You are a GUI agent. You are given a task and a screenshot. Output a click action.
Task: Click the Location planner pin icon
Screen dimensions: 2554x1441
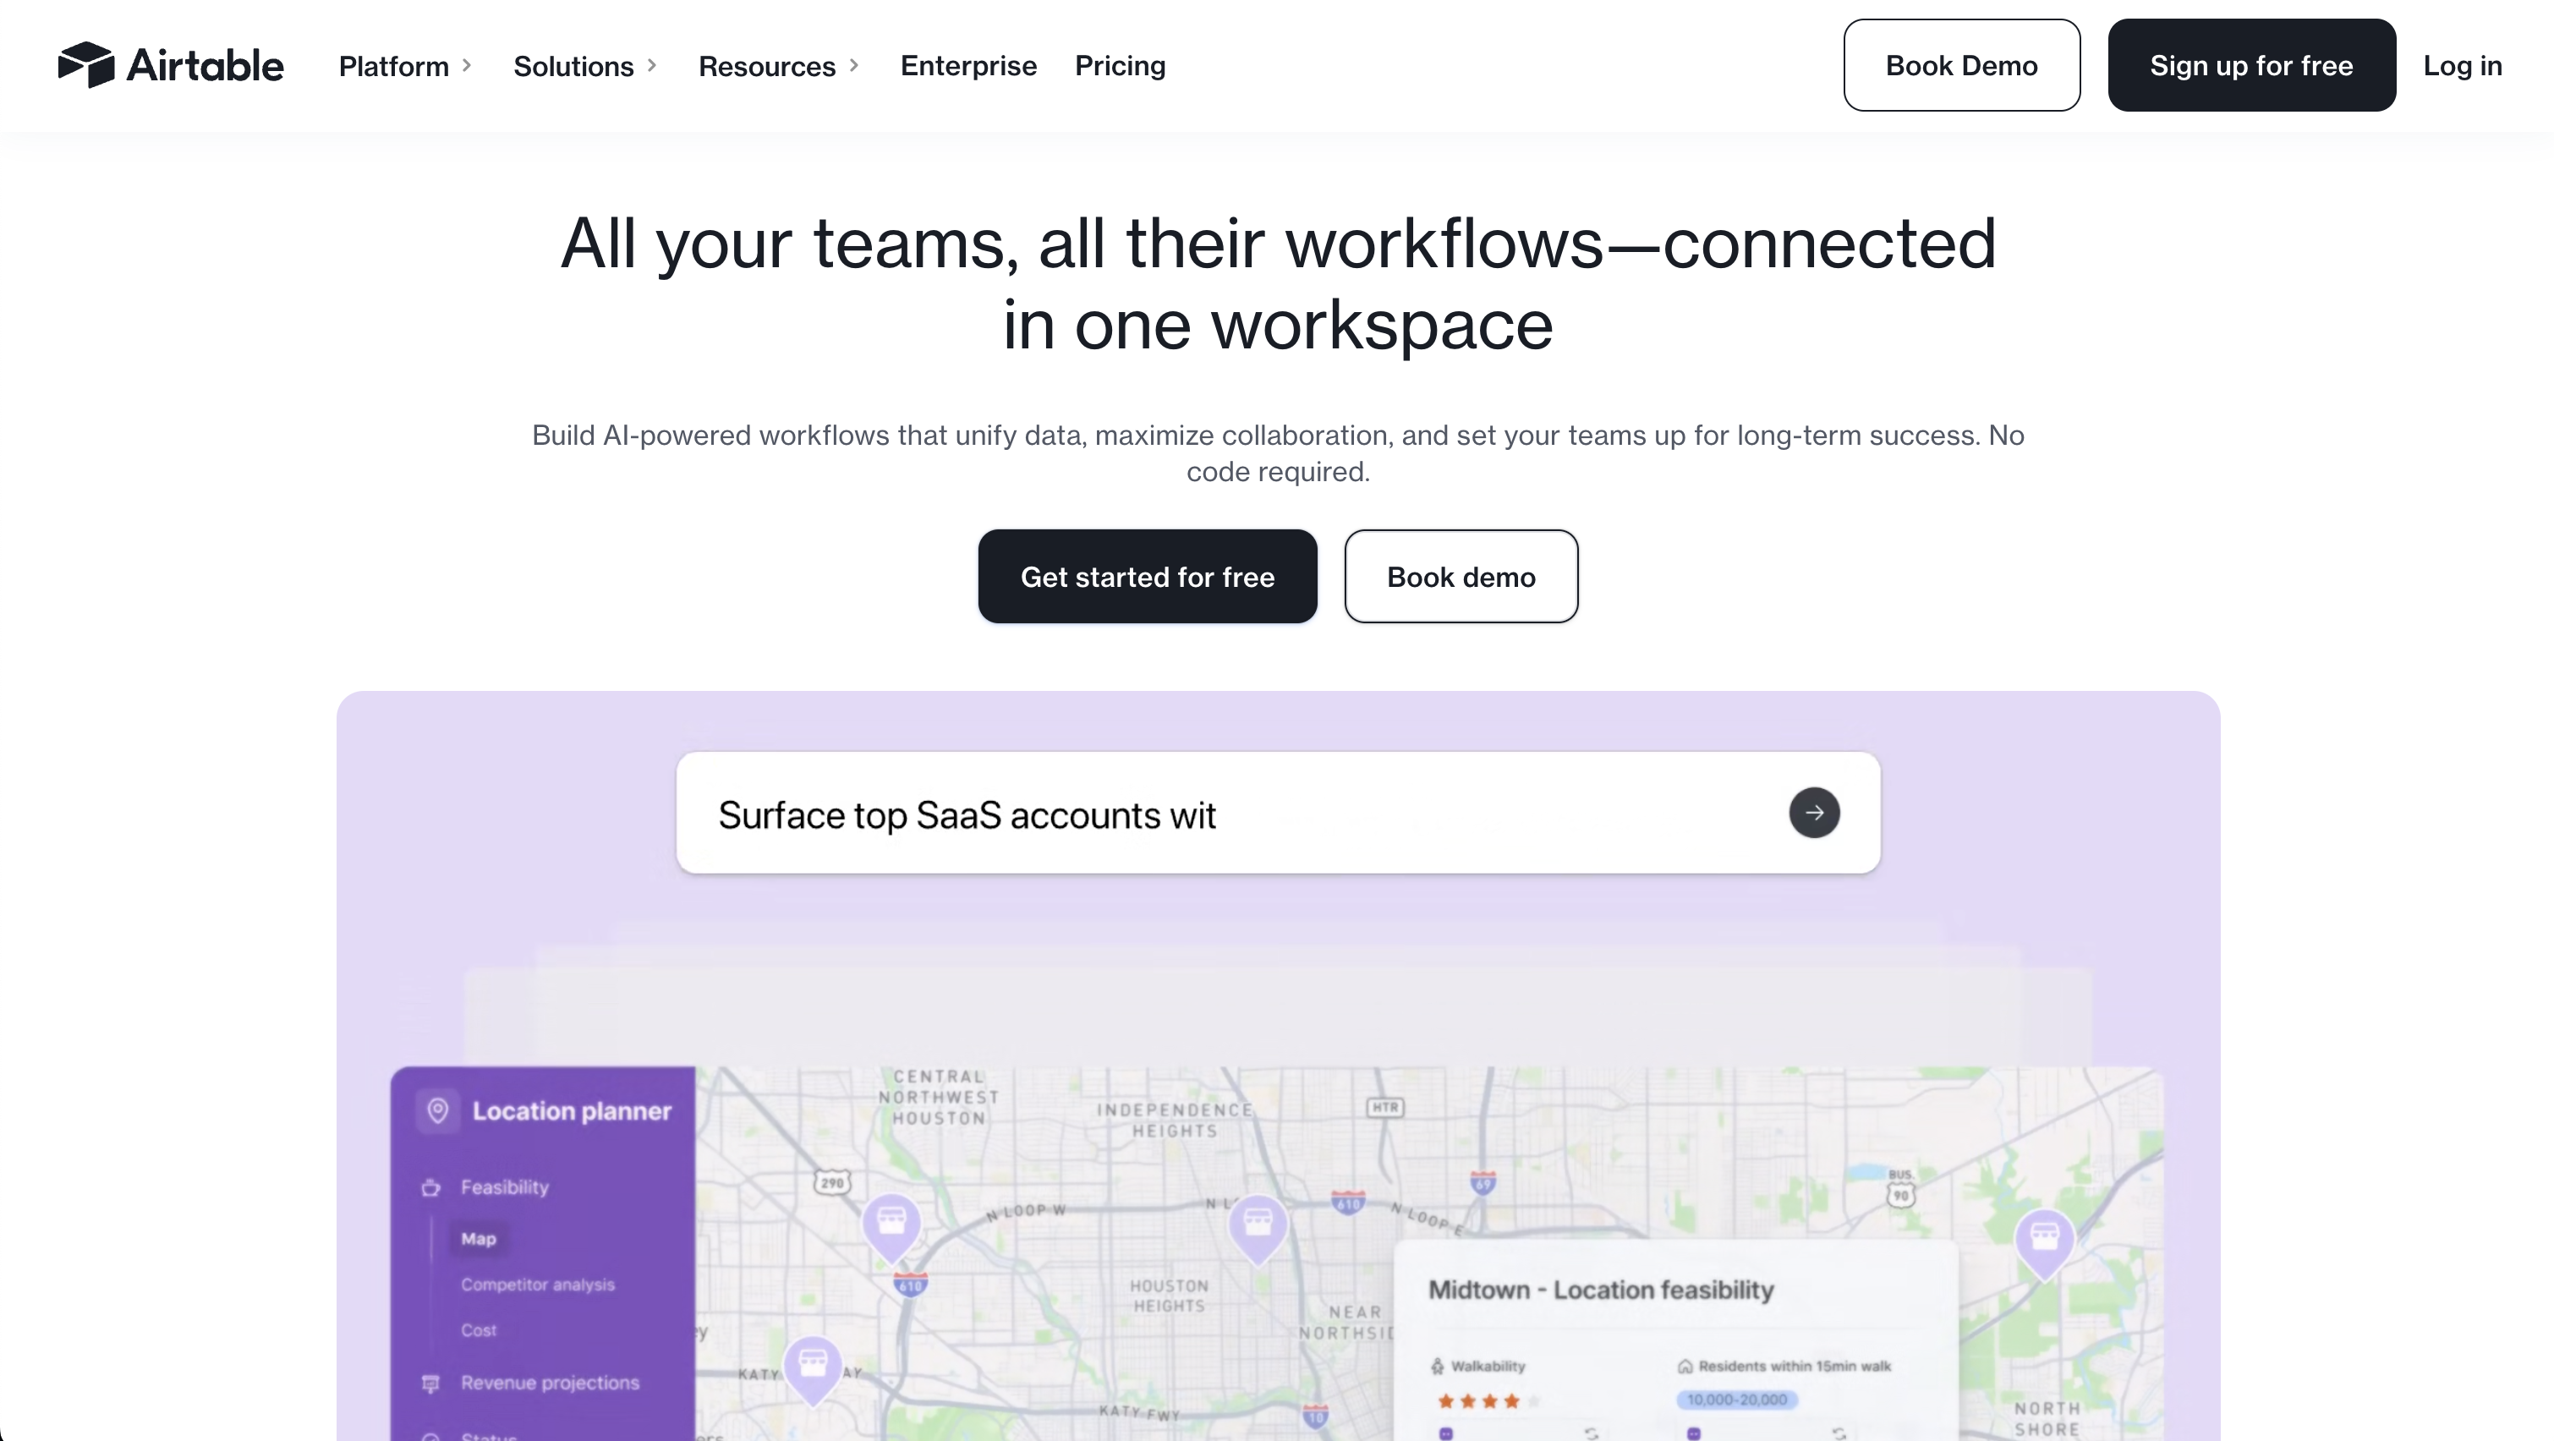coord(437,1110)
